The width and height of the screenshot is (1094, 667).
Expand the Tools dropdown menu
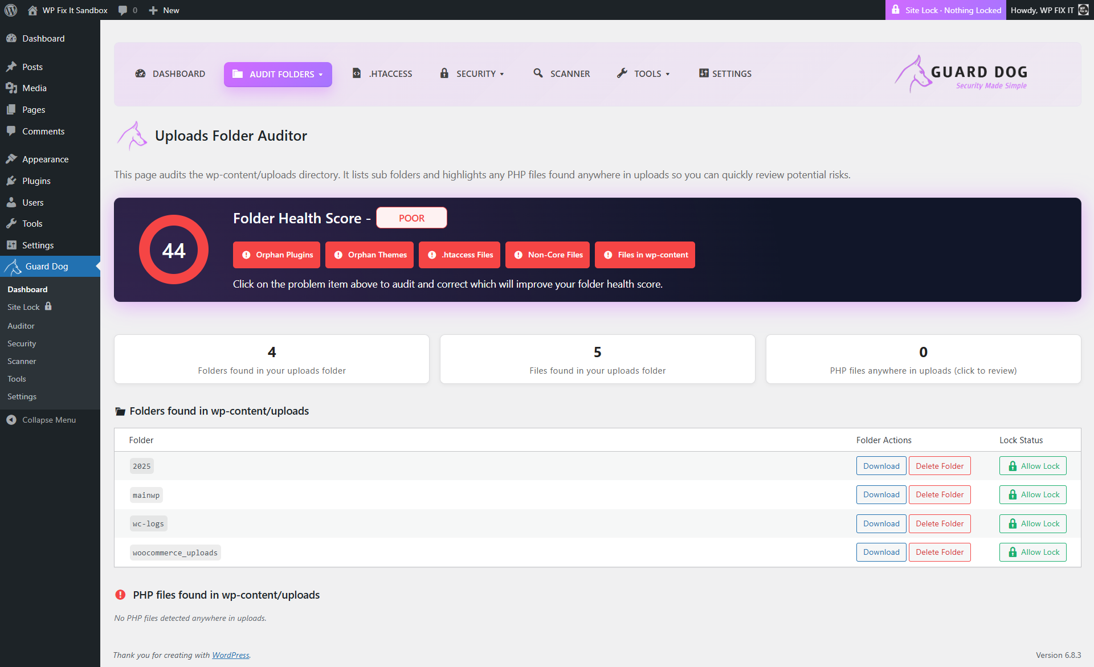point(643,73)
